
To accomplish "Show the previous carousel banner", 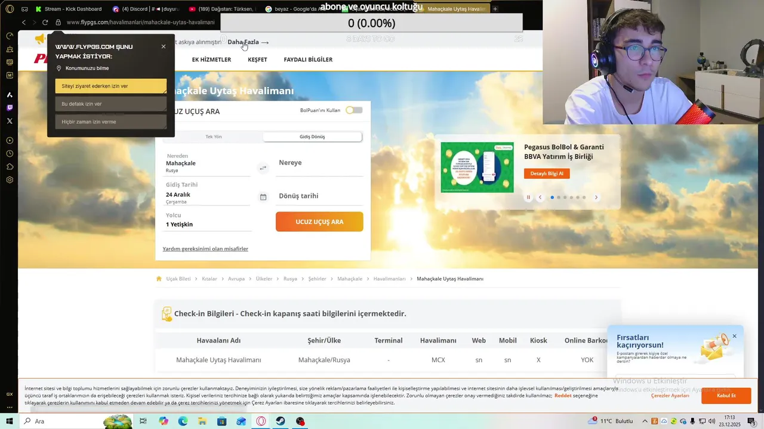I will click(x=540, y=197).
